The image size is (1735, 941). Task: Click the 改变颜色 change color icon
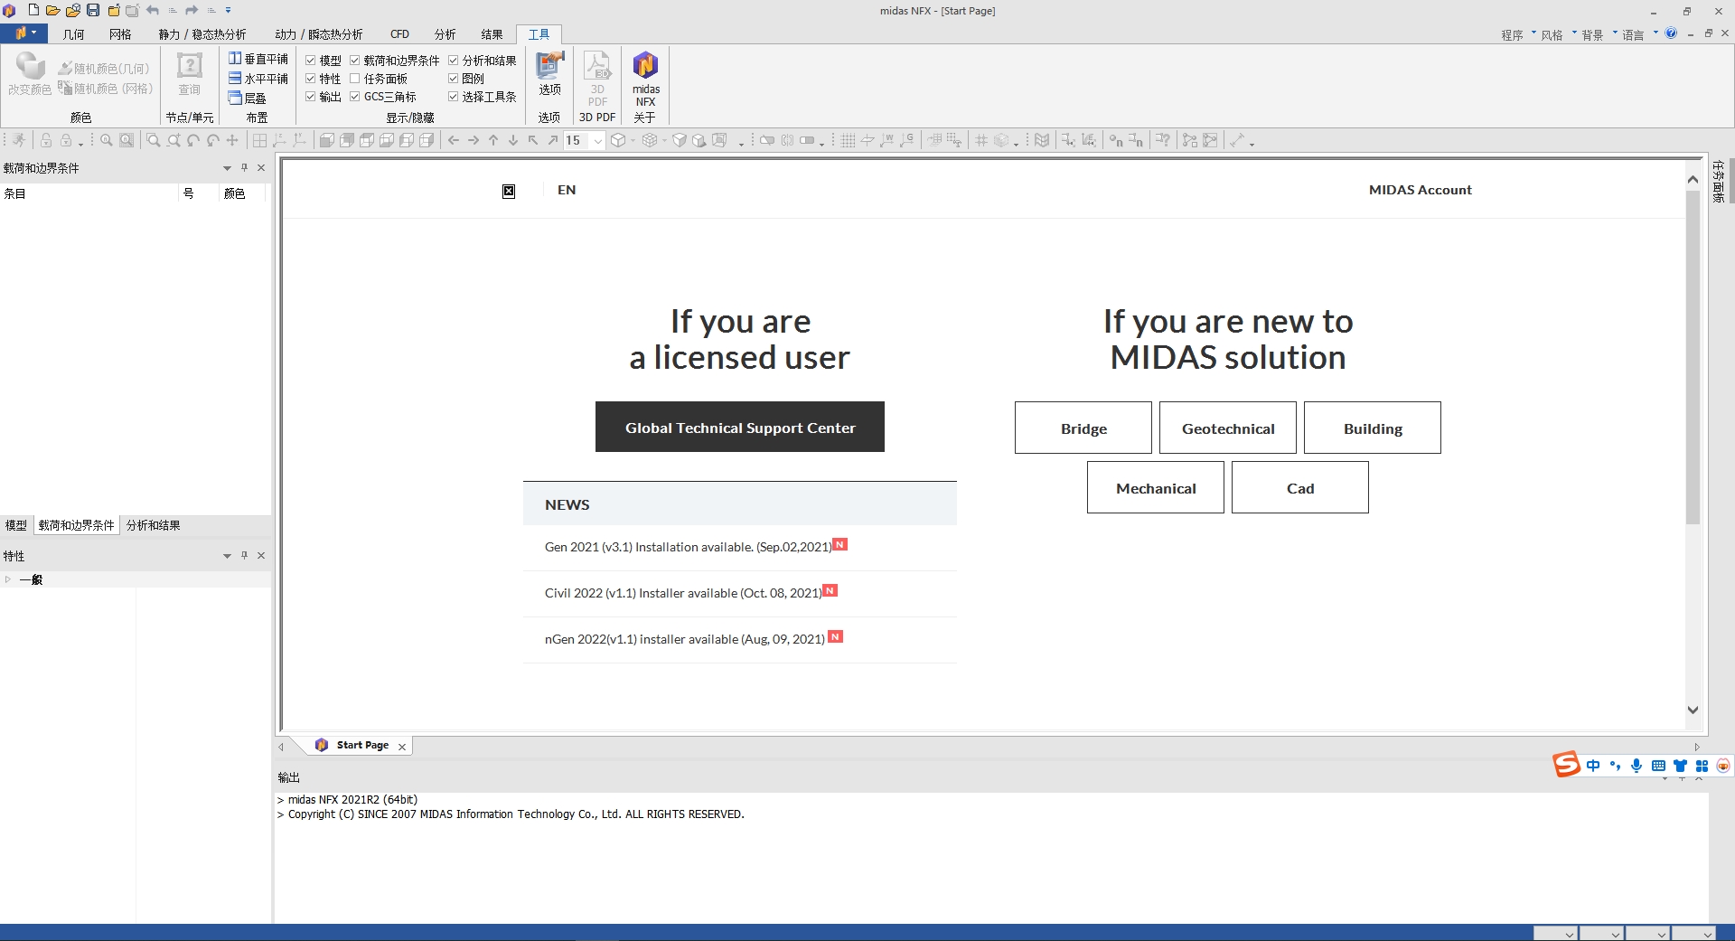30,73
